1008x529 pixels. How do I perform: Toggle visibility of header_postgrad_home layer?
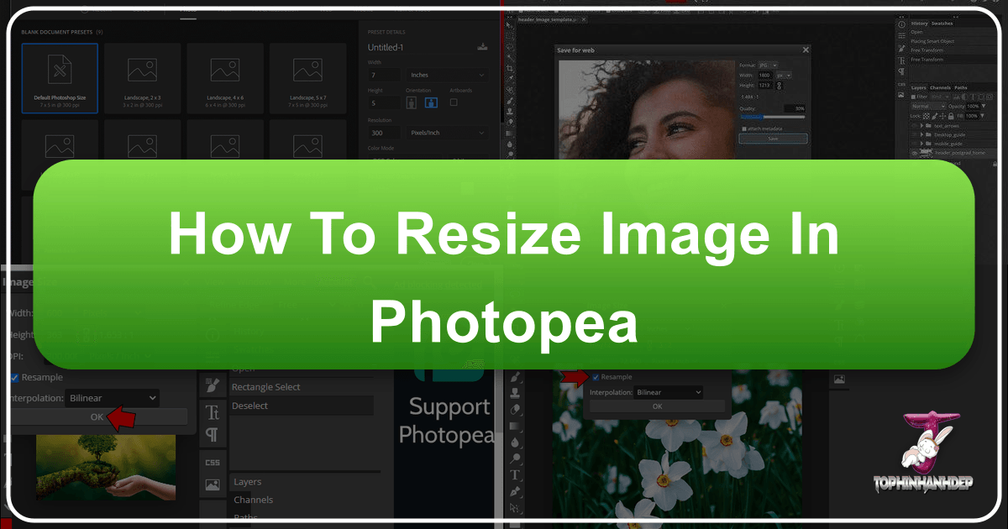coord(915,152)
